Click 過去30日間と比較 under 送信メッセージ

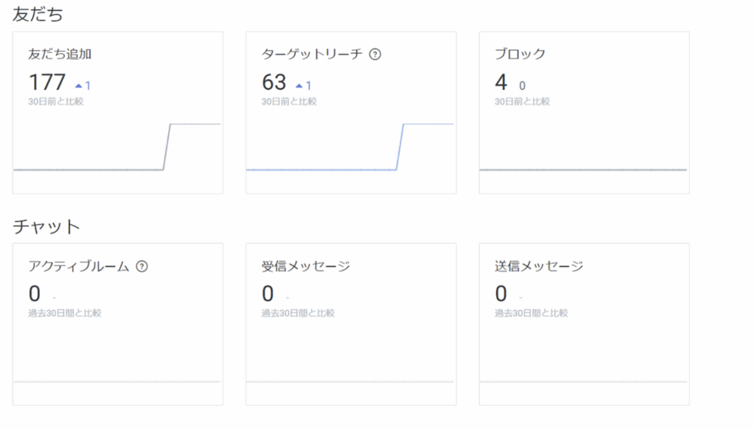coord(531,313)
